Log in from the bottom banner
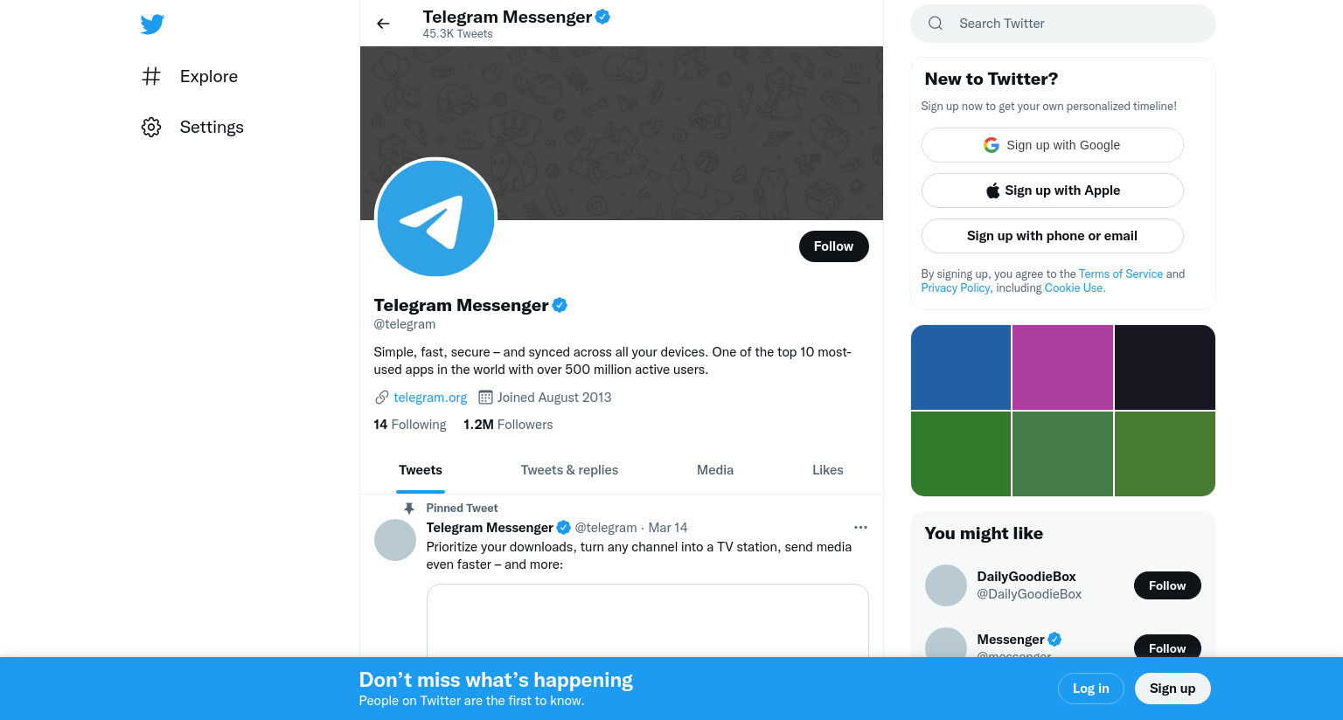 [1091, 689]
